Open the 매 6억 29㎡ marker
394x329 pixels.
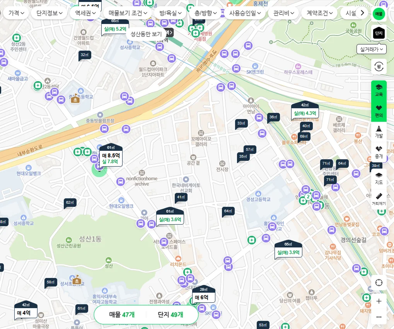coord(204,295)
